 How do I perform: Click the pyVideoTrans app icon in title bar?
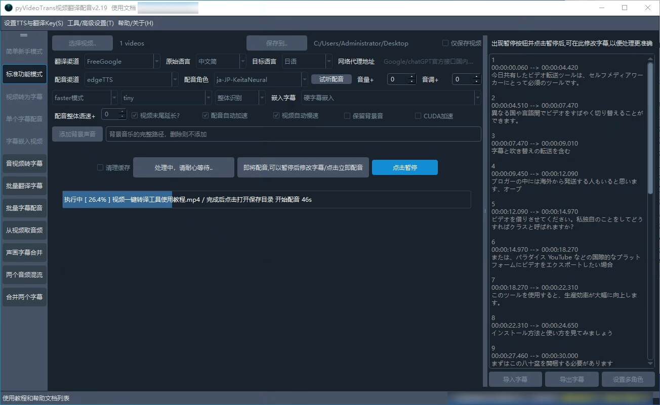[x=8, y=8]
